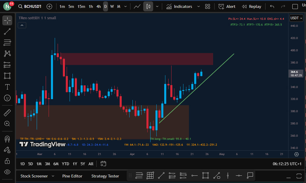Switch to the Strategy Tester tab
This screenshot has width=306, height=183.
coord(105,176)
